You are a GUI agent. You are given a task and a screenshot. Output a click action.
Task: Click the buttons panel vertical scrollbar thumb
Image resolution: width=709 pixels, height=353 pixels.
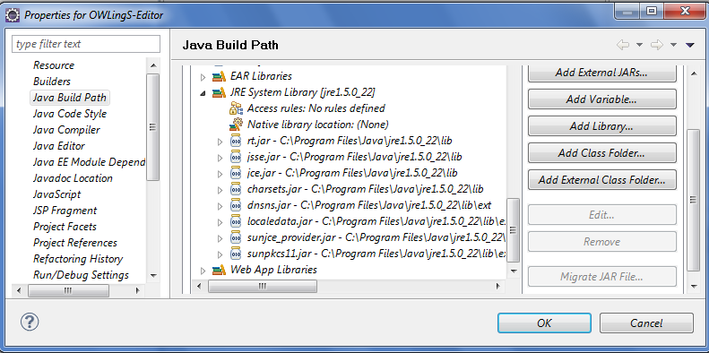(x=693, y=200)
